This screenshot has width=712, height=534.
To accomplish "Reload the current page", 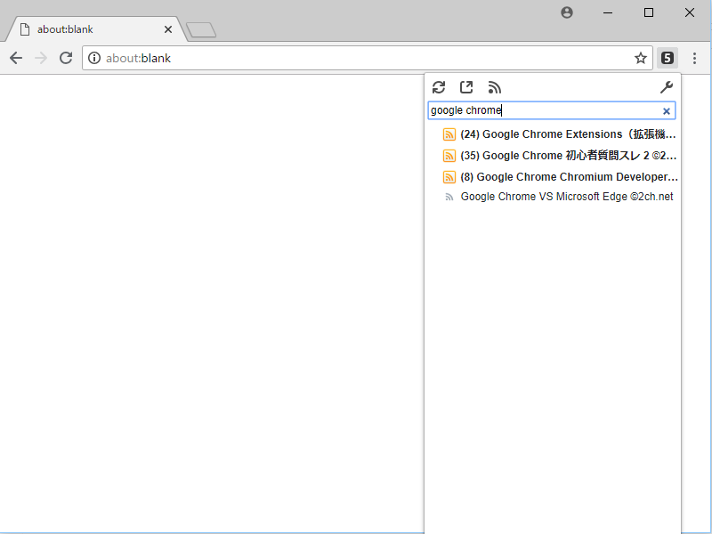I will 66,58.
